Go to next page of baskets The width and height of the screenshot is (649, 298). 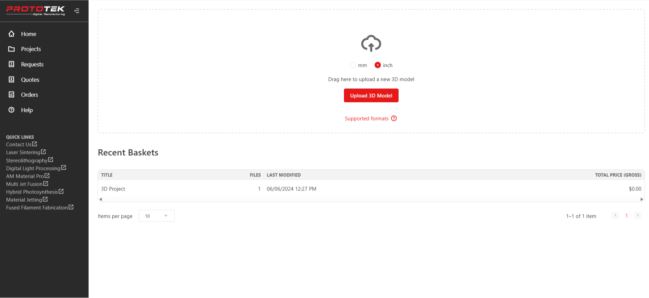[x=637, y=215]
